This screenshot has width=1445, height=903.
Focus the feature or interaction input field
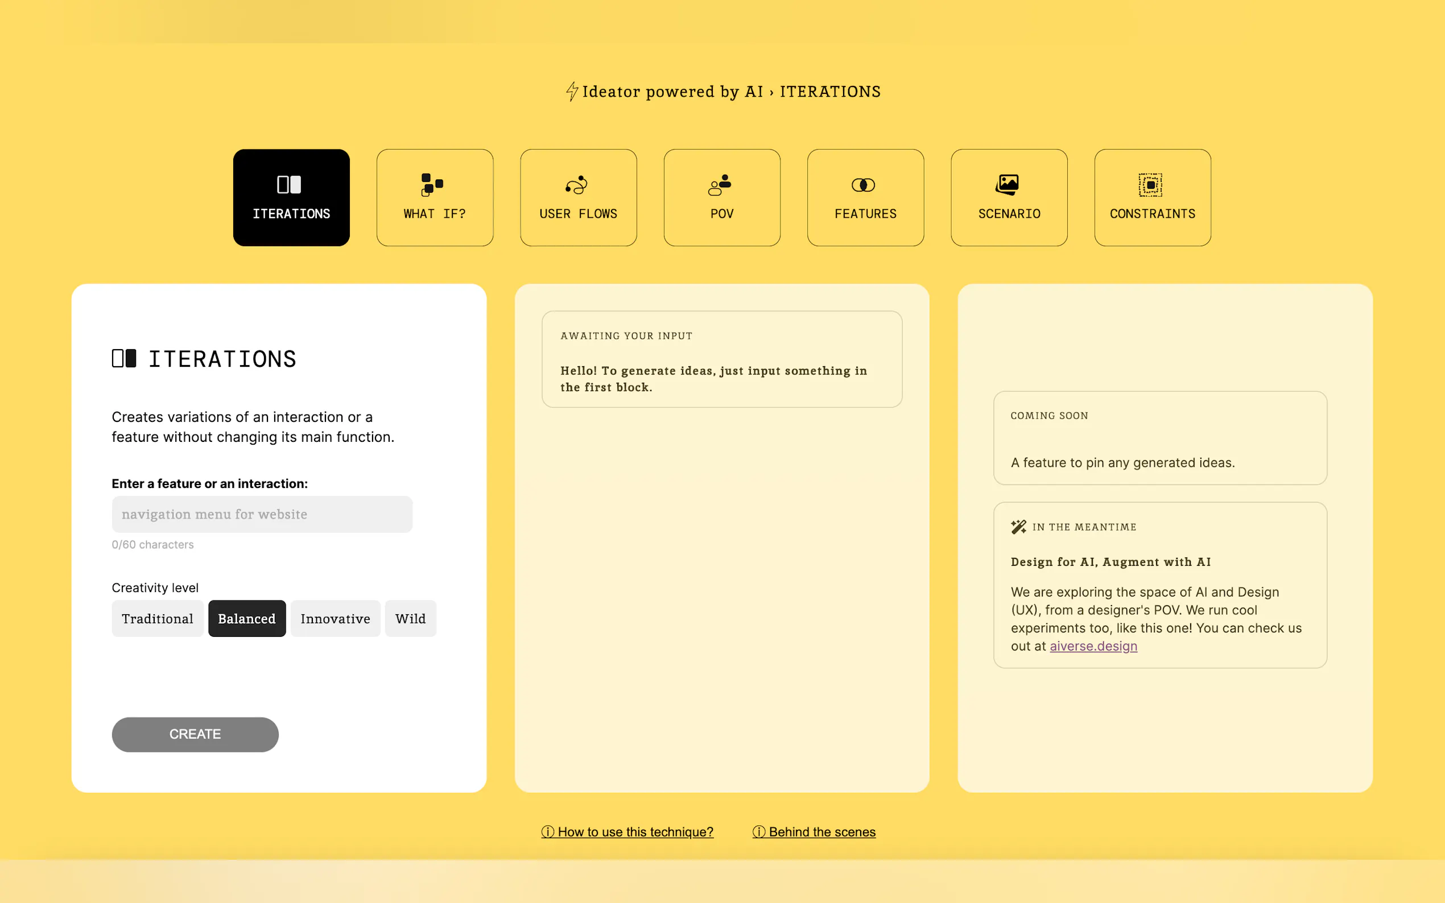pyautogui.click(x=262, y=514)
